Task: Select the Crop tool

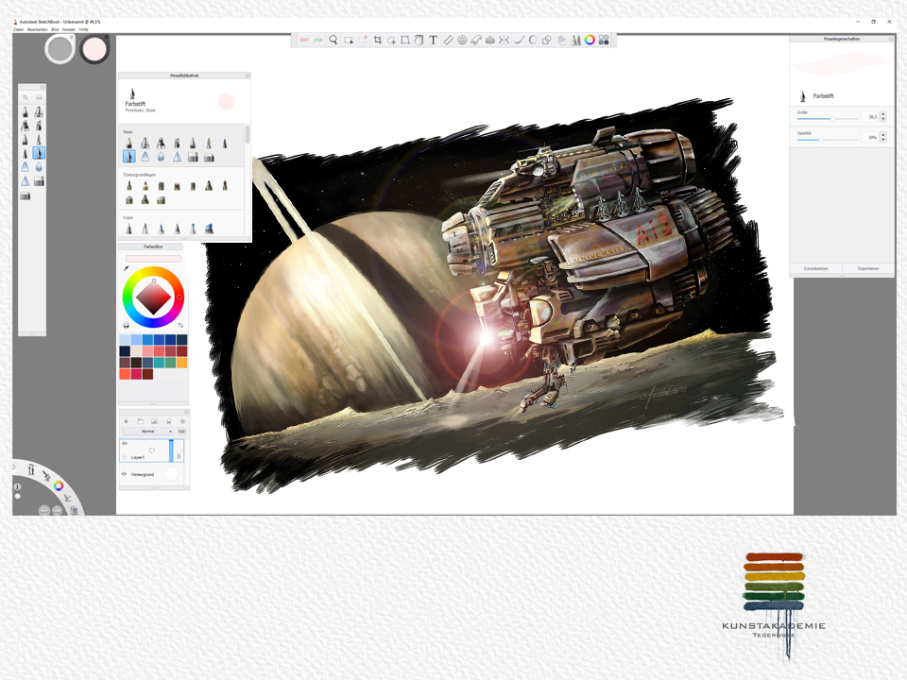Action: click(378, 40)
